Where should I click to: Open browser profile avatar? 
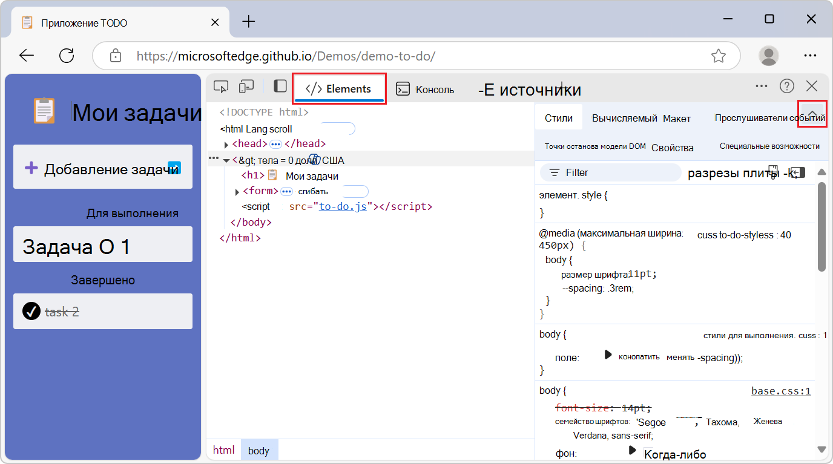coord(769,56)
